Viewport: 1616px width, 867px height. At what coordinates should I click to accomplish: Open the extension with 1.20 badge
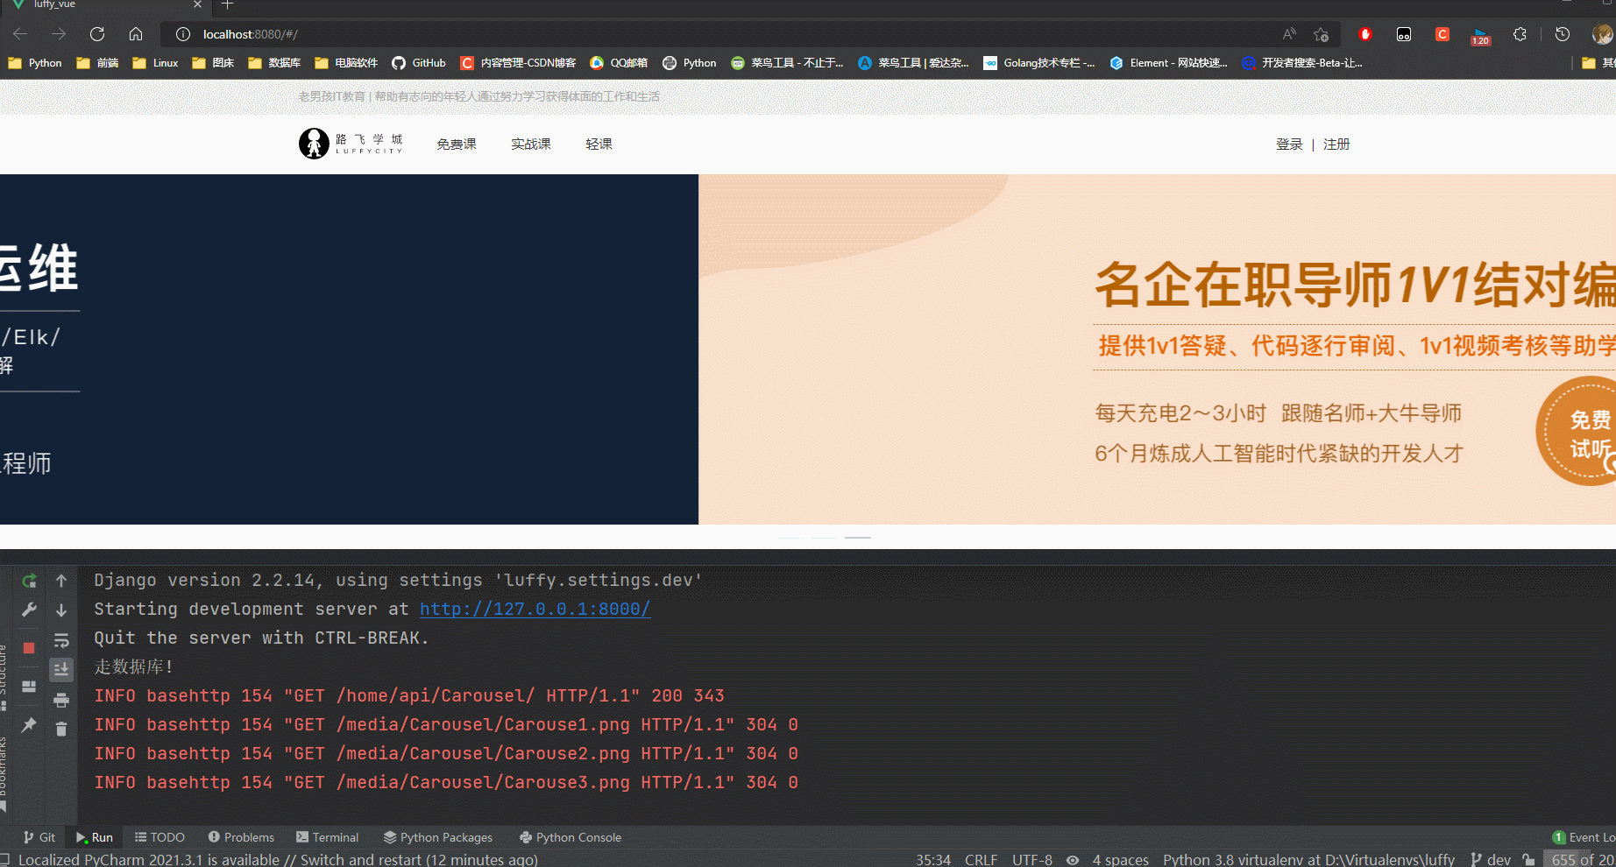(x=1481, y=36)
